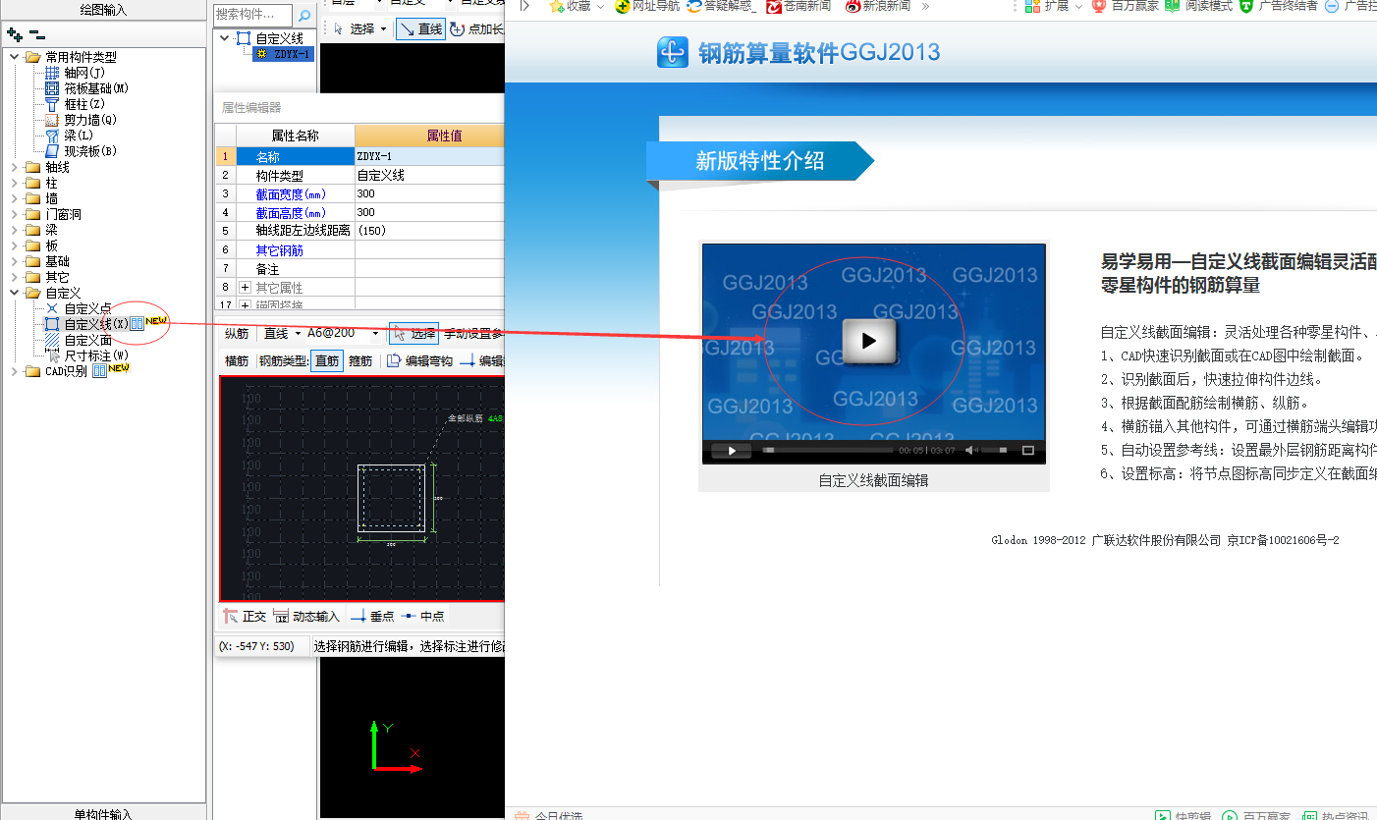
Task: Expand the 墙 folder
Action: 15,198
